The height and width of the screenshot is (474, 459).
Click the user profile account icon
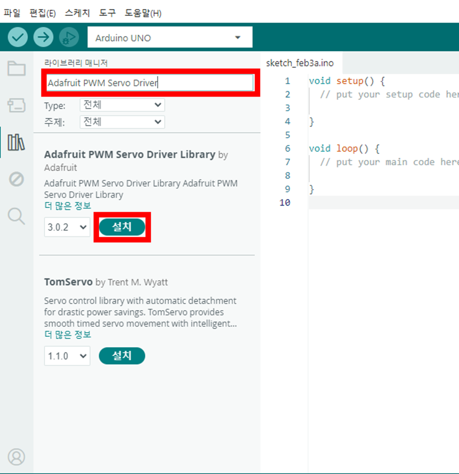[17, 457]
